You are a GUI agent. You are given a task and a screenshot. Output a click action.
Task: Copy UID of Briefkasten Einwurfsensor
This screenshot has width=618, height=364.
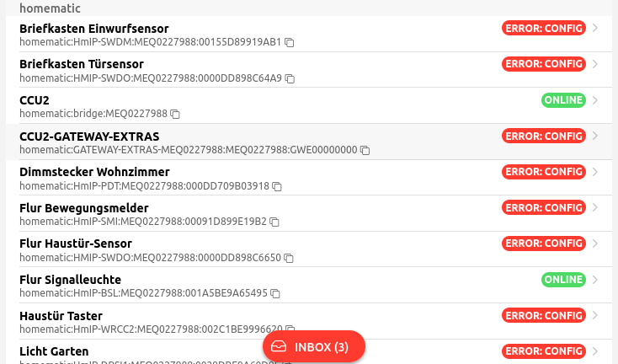(290, 42)
